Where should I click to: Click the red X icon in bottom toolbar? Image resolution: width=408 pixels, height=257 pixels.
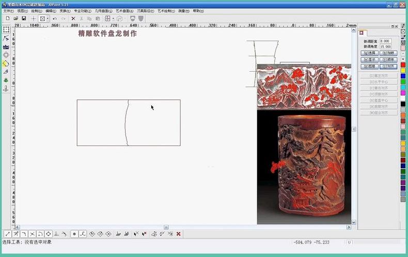tap(178, 234)
